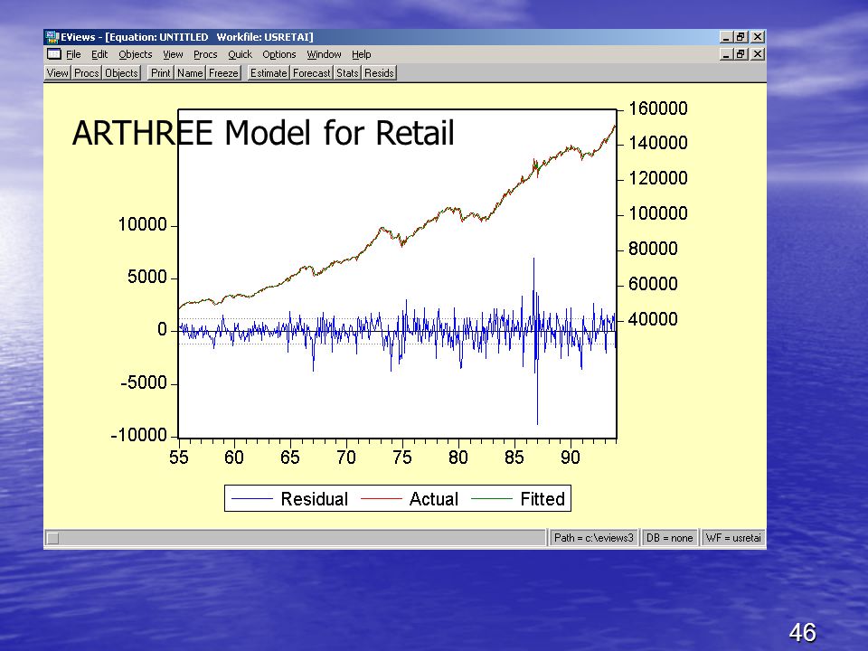Open the File menu
The height and width of the screenshot is (651, 868).
click(73, 54)
